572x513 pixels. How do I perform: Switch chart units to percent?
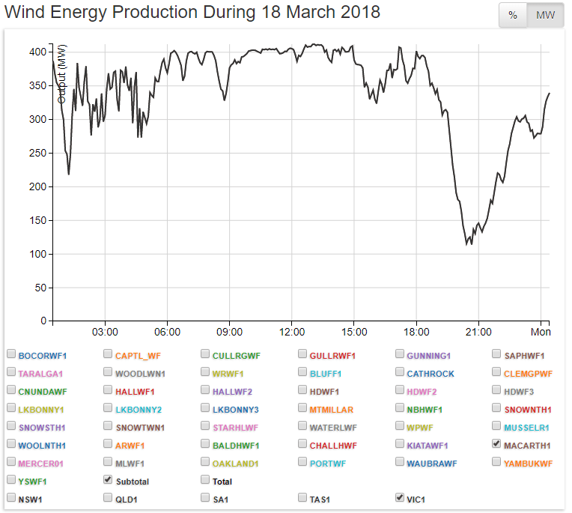[513, 16]
